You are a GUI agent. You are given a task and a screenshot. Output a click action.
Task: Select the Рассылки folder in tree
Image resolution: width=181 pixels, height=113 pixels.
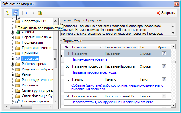coord(30,85)
